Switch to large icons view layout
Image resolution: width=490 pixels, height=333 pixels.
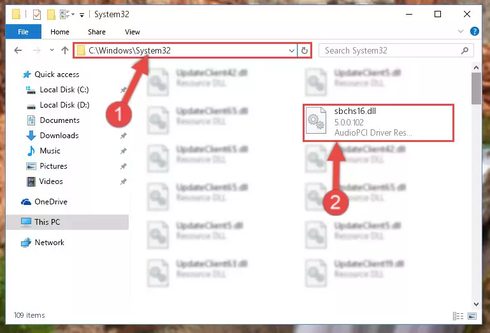click(x=472, y=316)
